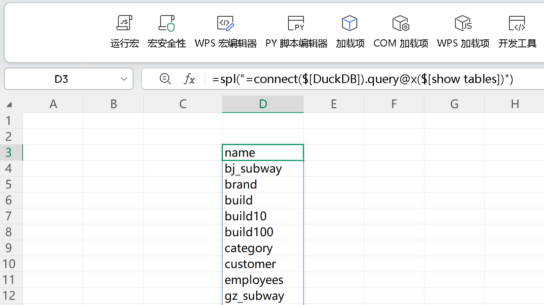Open the WPS Macro Editor (WPS 宏编辑器)
544x305 pixels.
(x=225, y=24)
